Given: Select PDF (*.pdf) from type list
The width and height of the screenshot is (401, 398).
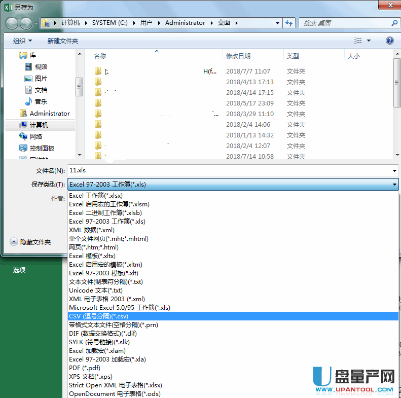Looking at the screenshot, I should (85, 368).
